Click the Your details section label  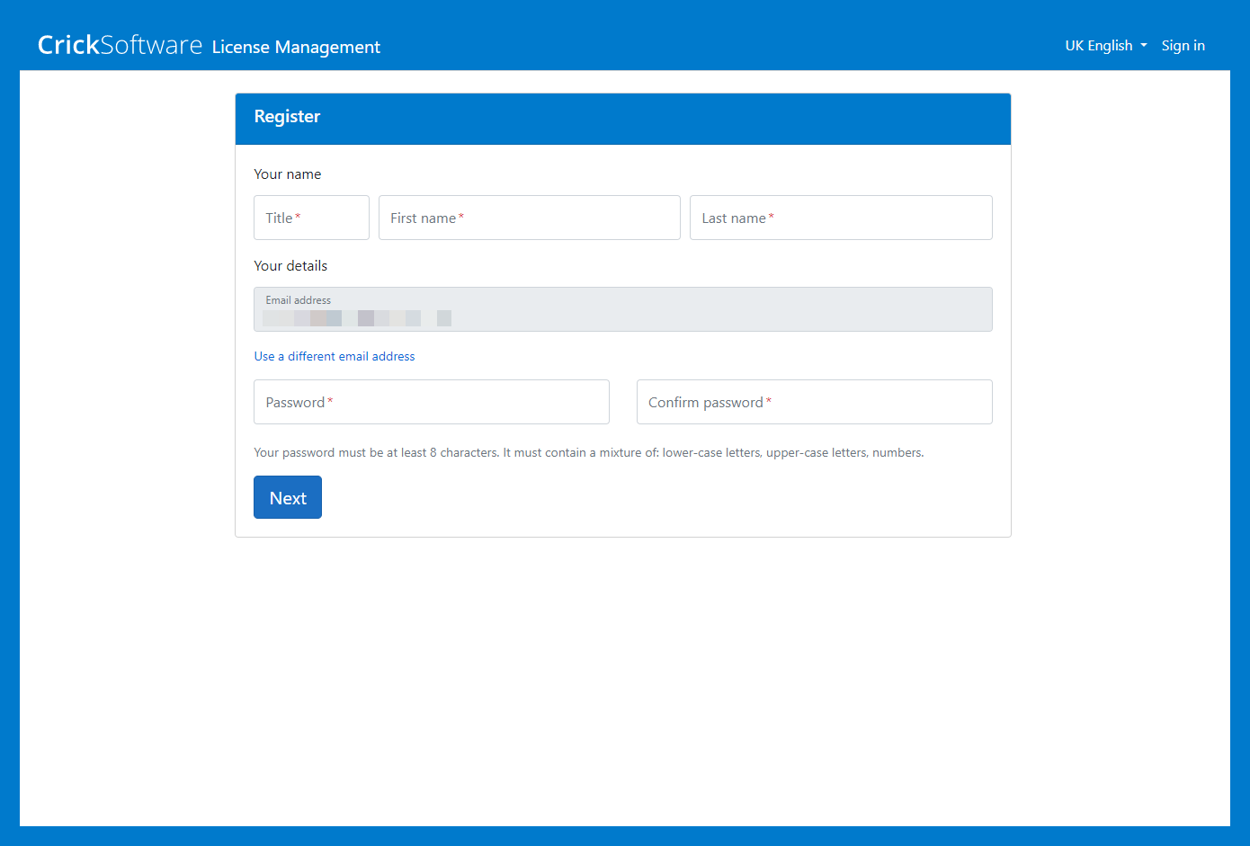(x=290, y=266)
